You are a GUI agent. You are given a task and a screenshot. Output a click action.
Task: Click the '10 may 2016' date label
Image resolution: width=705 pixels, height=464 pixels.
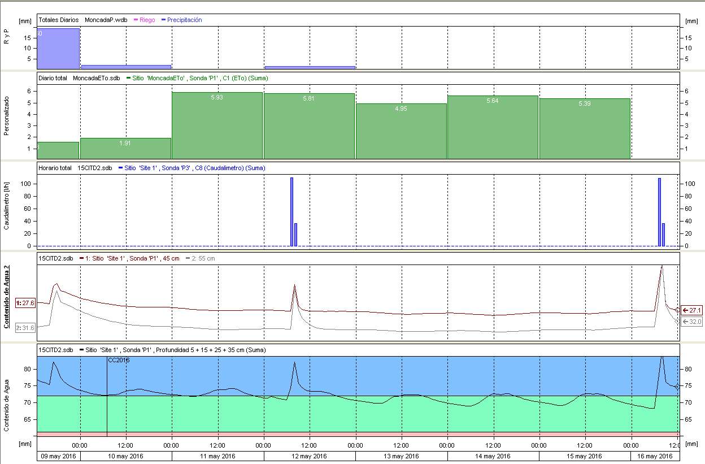coord(126,456)
